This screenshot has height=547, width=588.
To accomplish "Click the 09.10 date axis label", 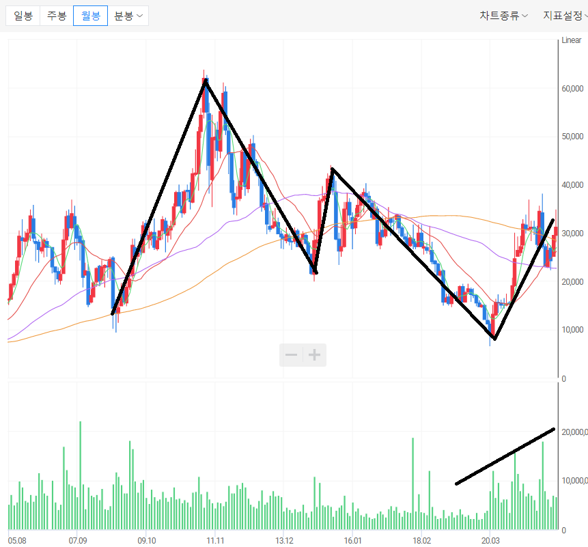I will [147, 541].
